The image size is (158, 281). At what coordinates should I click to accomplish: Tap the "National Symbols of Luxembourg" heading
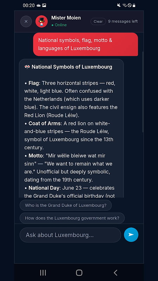(x=72, y=67)
